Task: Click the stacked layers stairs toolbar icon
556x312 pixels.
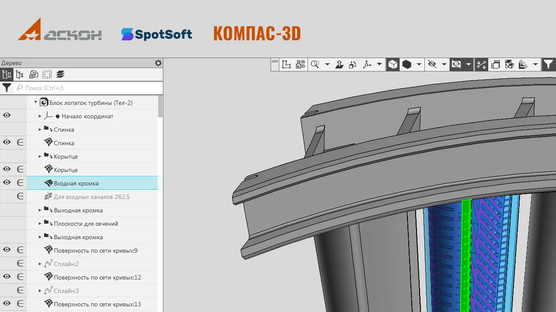Action: (x=523, y=65)
